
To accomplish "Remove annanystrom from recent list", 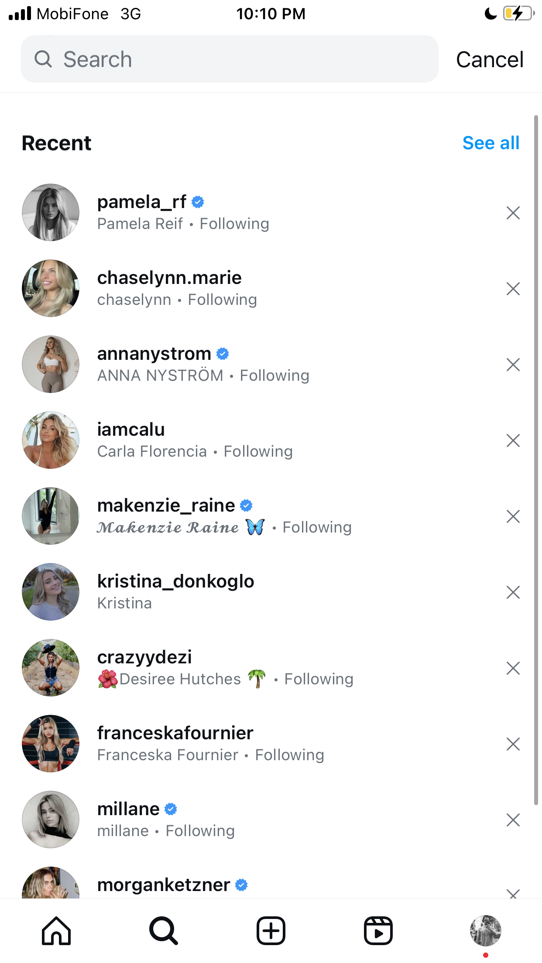I will coord(513,365).
